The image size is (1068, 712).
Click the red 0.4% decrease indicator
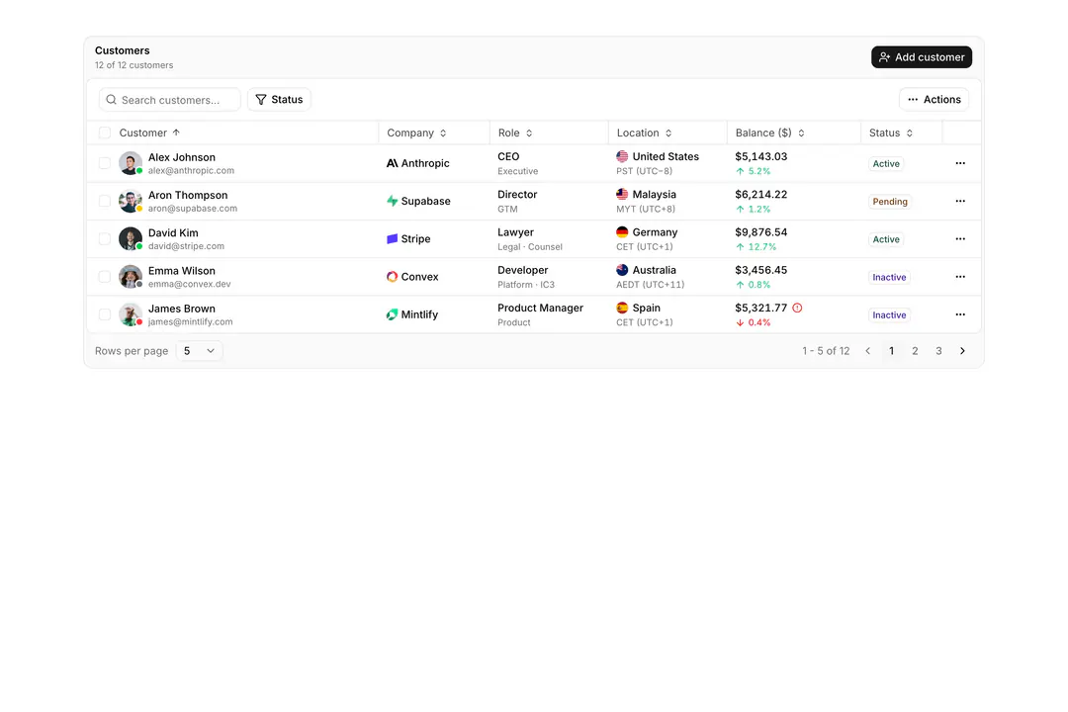pos(753,323)
